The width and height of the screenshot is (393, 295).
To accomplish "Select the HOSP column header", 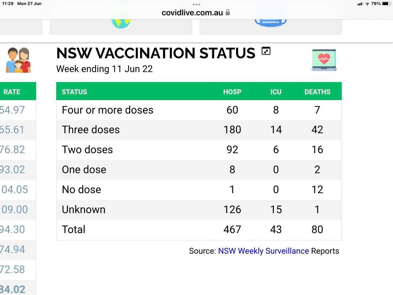I will click(232, 92).
